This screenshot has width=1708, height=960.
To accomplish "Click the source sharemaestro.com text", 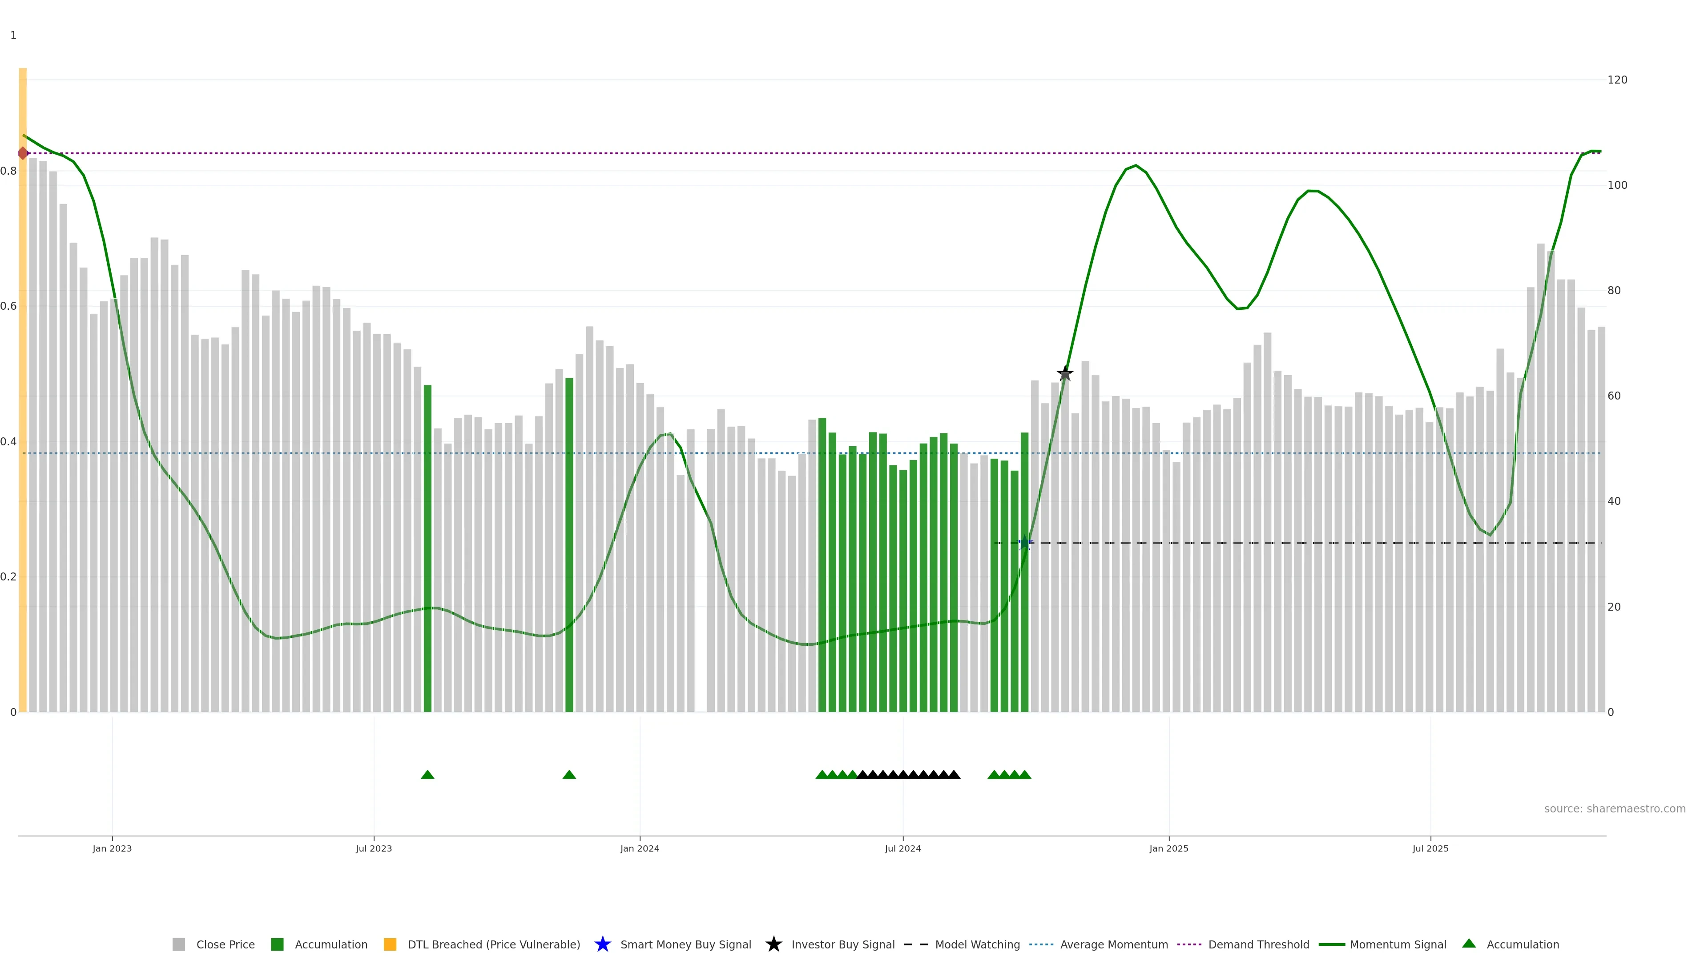I will pyautogui.click(x=1615, y=808).
